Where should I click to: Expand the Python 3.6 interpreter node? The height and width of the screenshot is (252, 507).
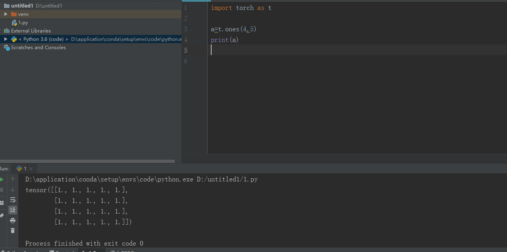(x=5, y=39)
